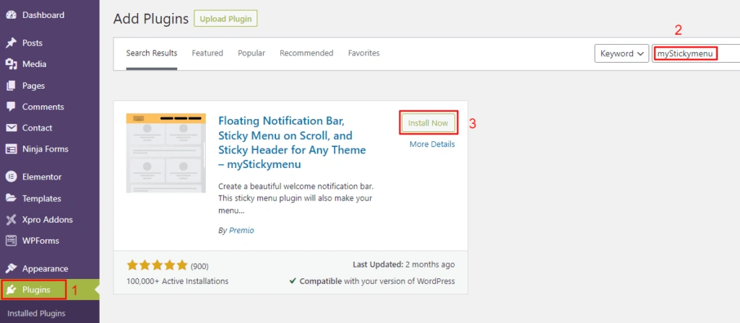Open the Recommended plugins tab

click(306, 53)
